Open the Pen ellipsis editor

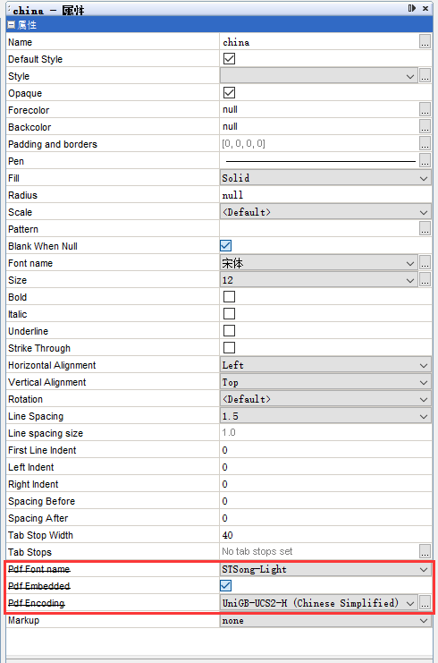click(x=425, y=161)
